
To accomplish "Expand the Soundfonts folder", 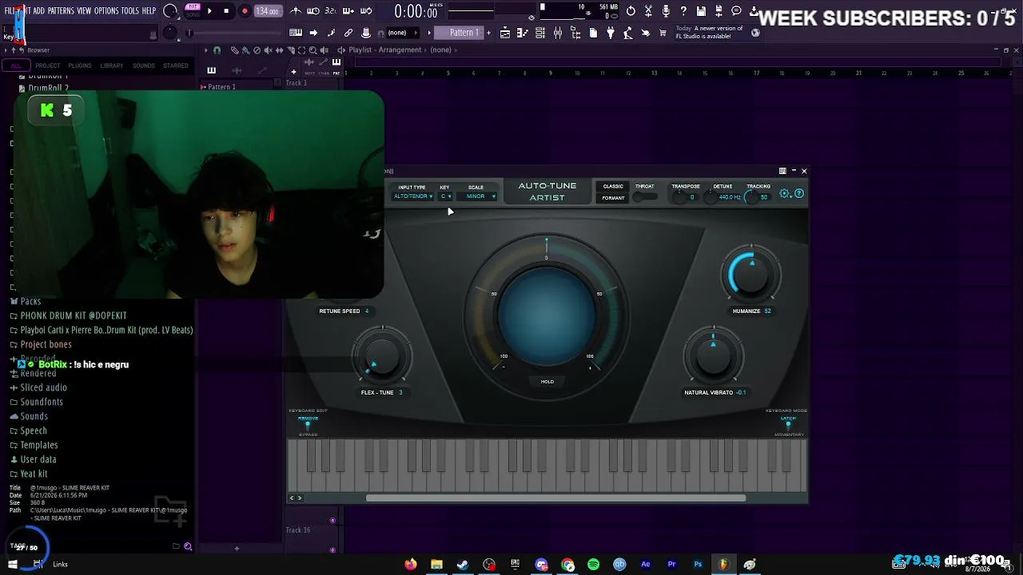I will (42, 402).
